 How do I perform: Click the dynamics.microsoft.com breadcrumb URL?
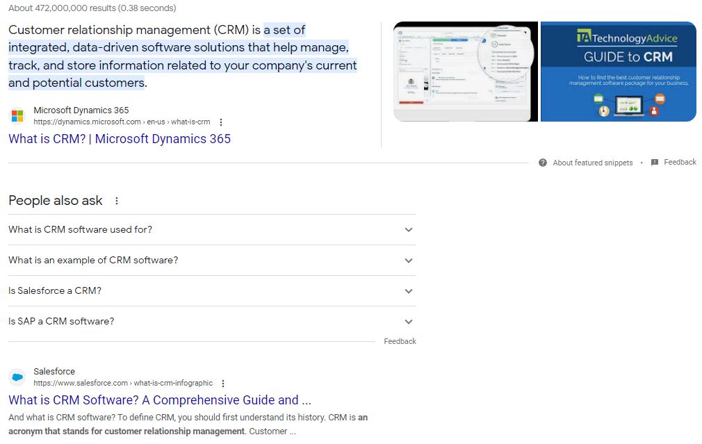click(x=122, y=122)
